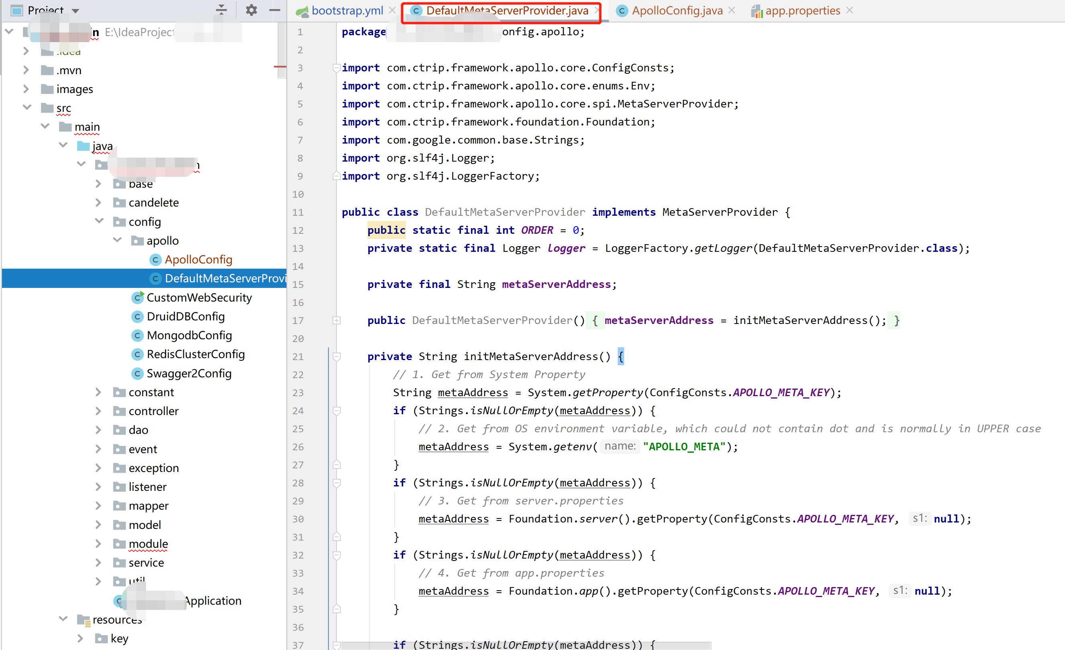This screenshot has width=1065, height=650.
Task: Close the ApolloConfig.java tab
Action: (731, 10)
